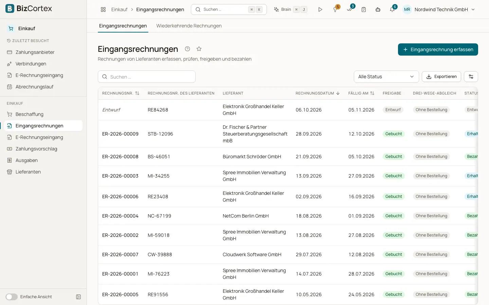The width and height of the screenshot is (489, 305).
Task: Click the MR user avatar
Action: (x=407, y=9)
